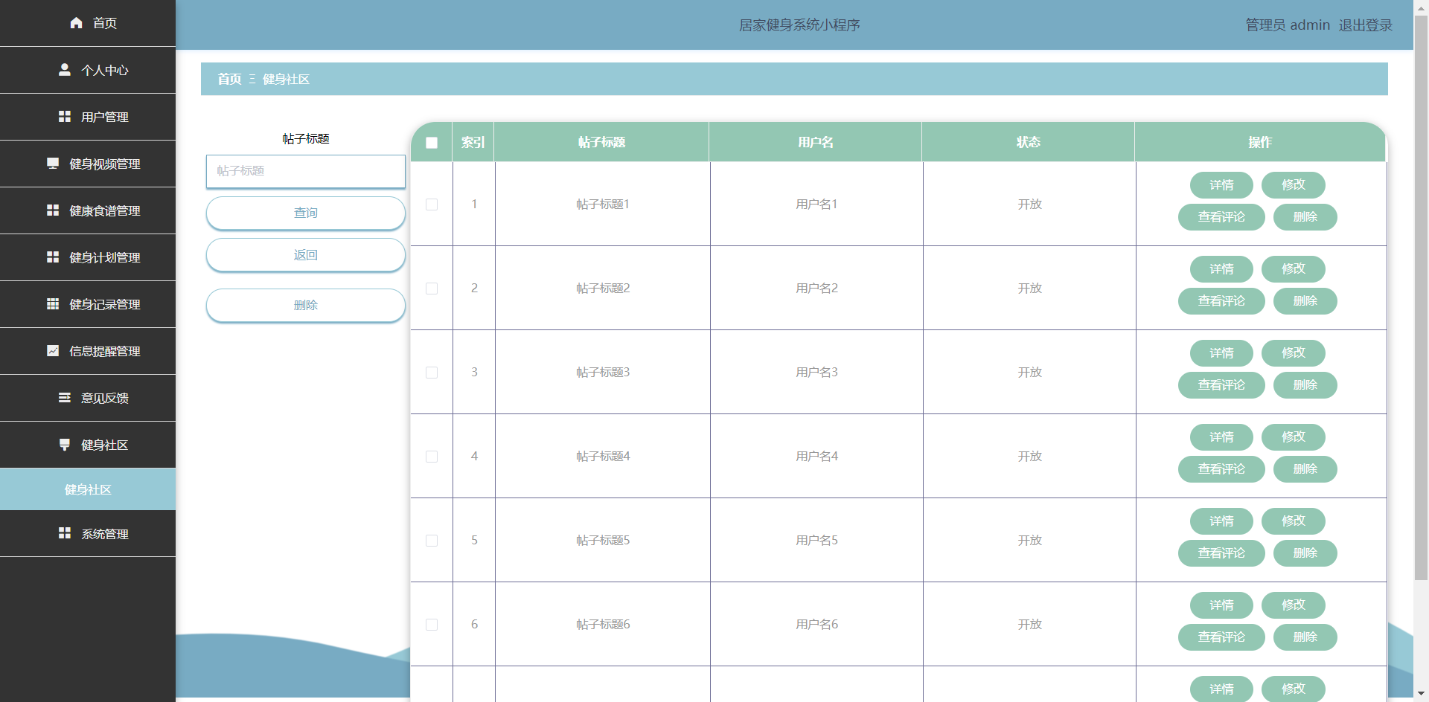Image resolution: width=1429 pixels, height=702 pixels.
Task: Click 修改 for 帖子标题2
Action: 1294,269
